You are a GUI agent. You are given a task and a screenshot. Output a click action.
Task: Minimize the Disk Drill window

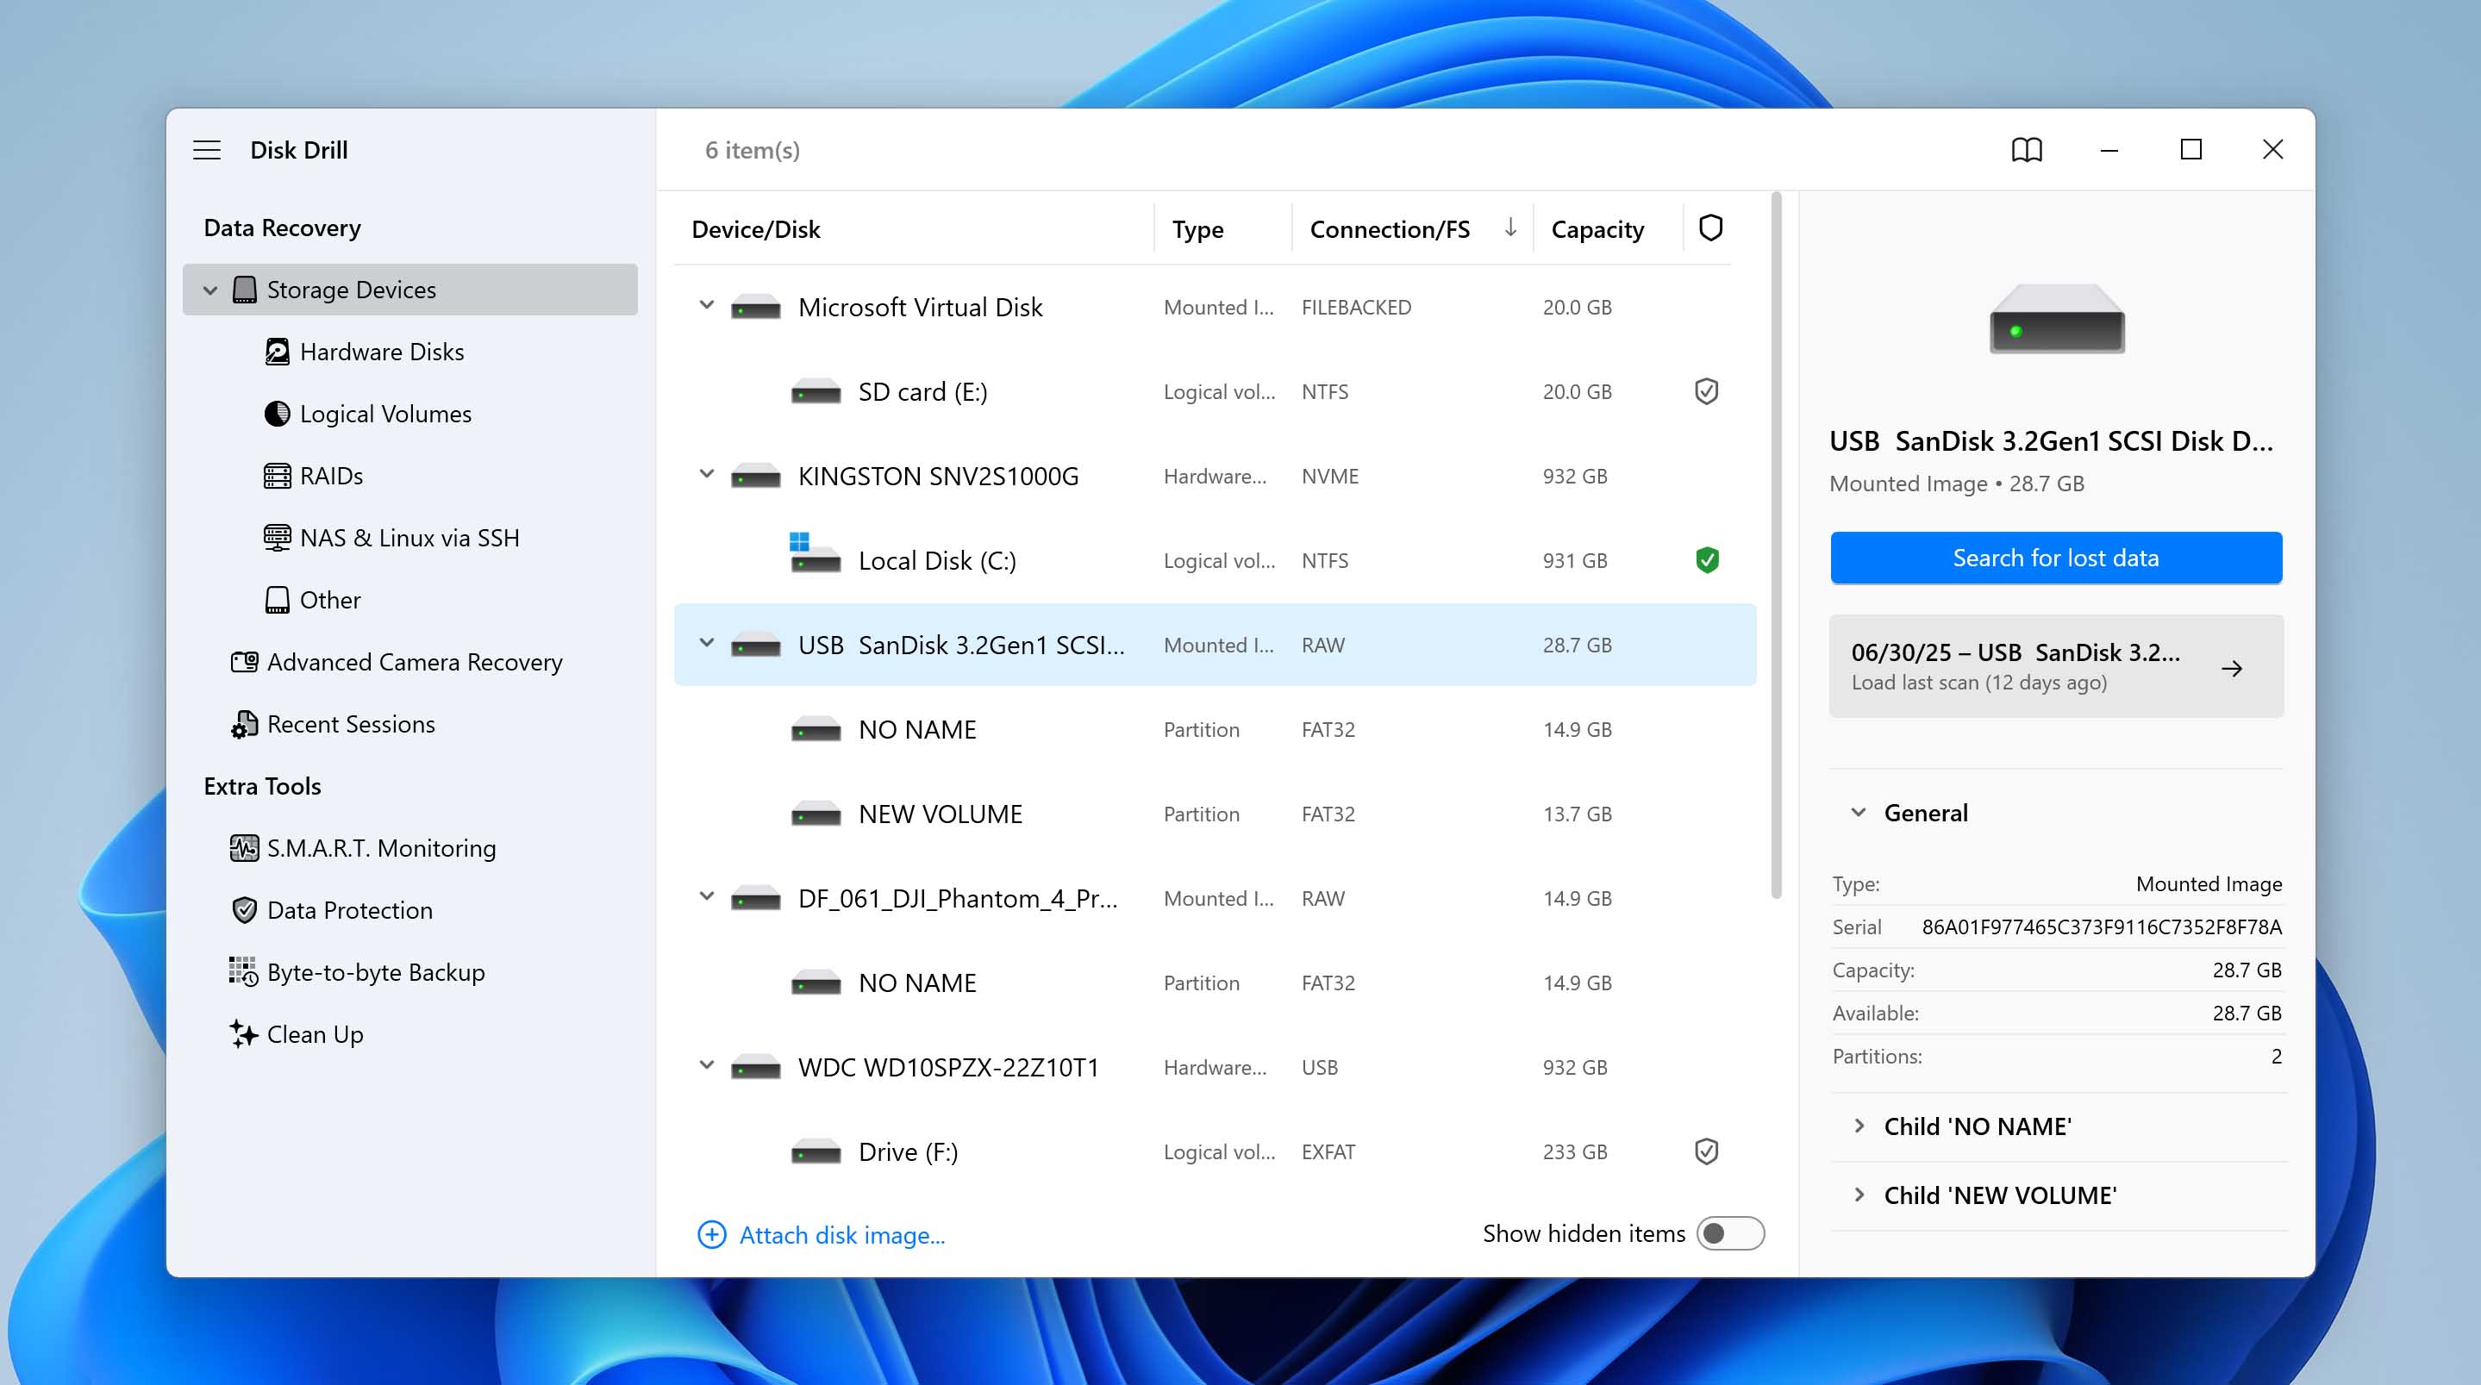pyautogui.click(x=2109, y=149)
